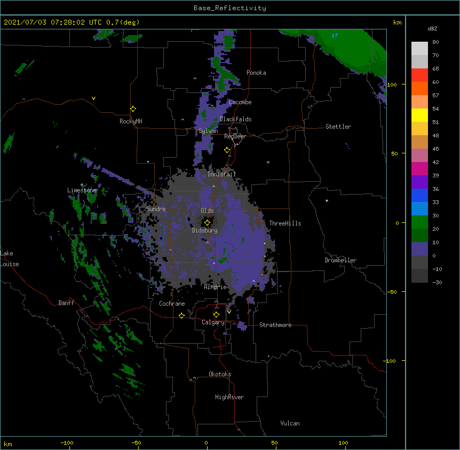Select the yellow diamond marker south of RedDeer
The width and height of the screenshot is (460, 450).
click(227, 150)
